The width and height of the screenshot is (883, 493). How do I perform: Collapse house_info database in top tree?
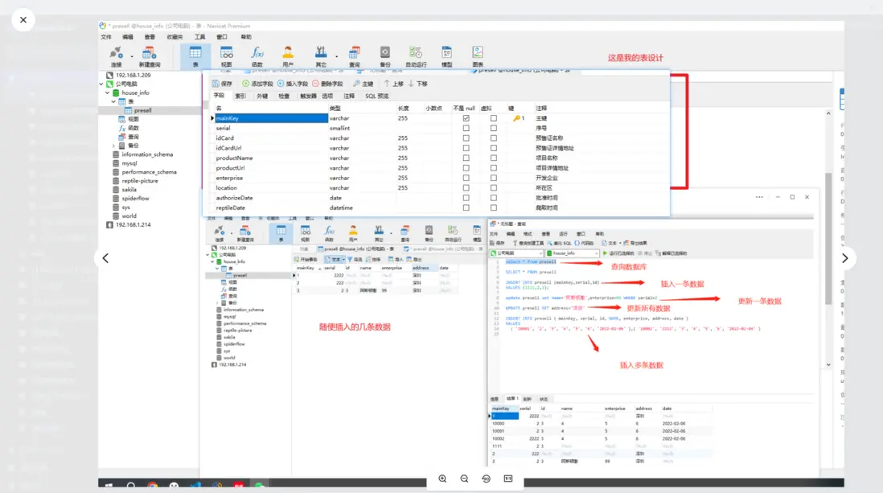pos(108,93)
